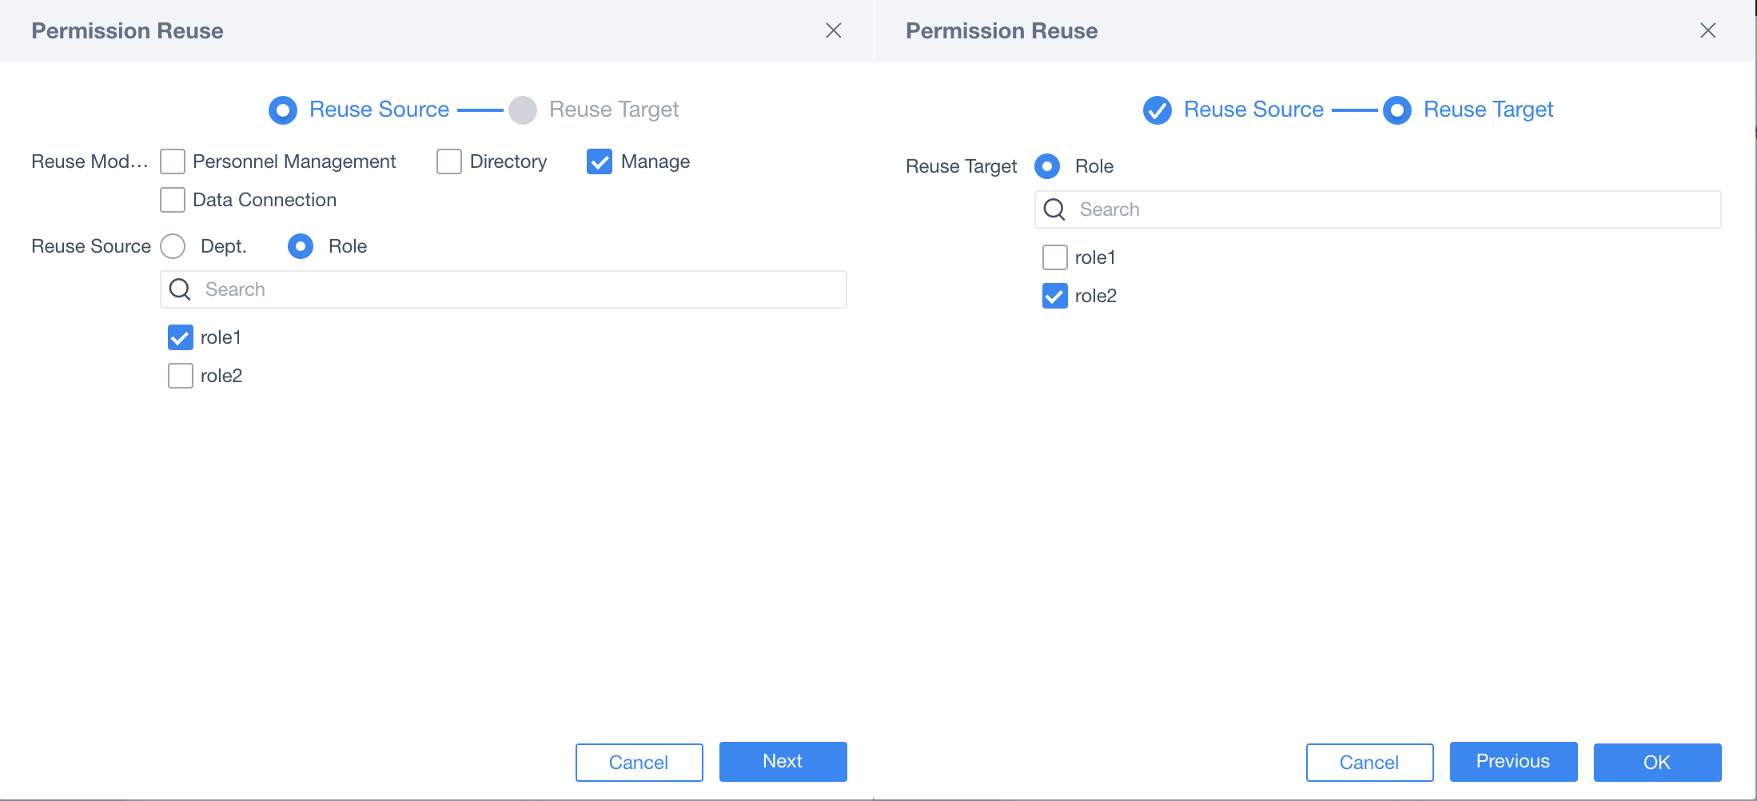Go back with the Previous button

pyautogui.click(x=1514, y=762)
